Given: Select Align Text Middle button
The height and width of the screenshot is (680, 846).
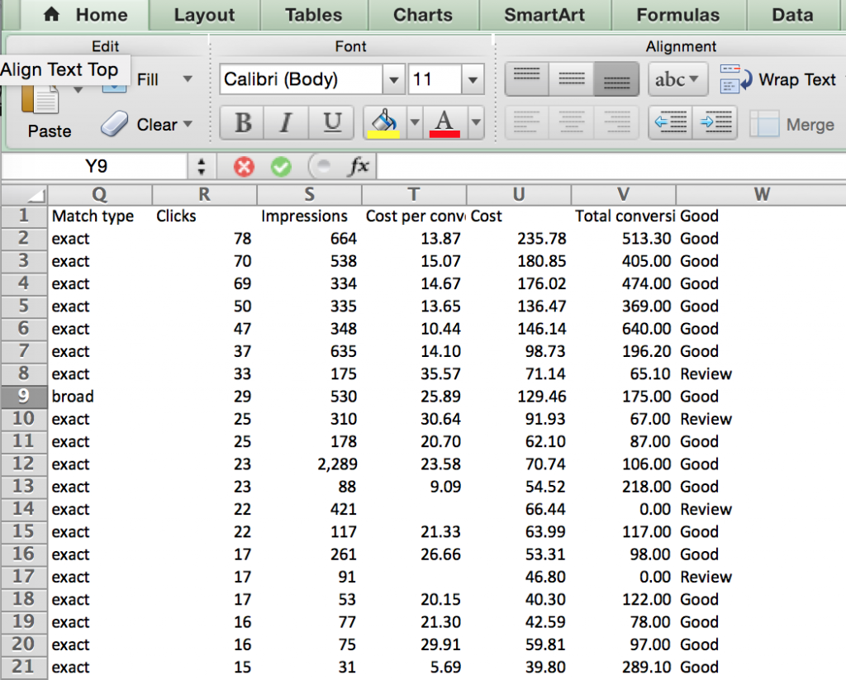Looking at the screenshot, I should point(572,78).
